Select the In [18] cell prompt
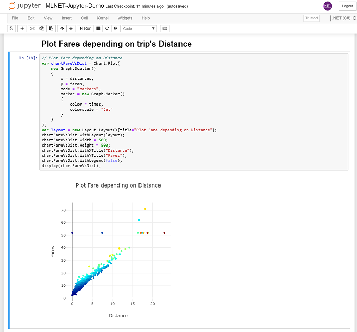The height and width of the screenshot is (332, 357). click(x=28, y=58)
